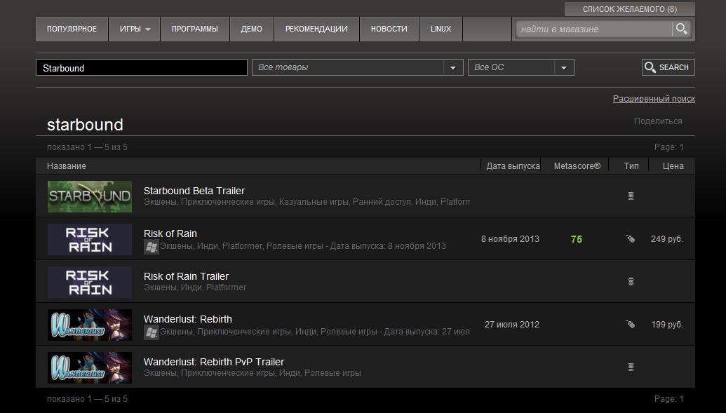The width and height of the screenshot is (726, 413).
Task: Click the Risk of Rain Trailer title
Action: tap(186, 276)
